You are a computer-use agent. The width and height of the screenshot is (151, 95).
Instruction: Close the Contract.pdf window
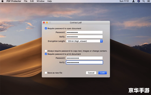pos(44,22)
